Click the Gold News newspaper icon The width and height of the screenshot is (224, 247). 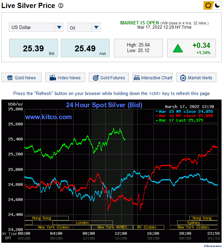pos(10,78)
